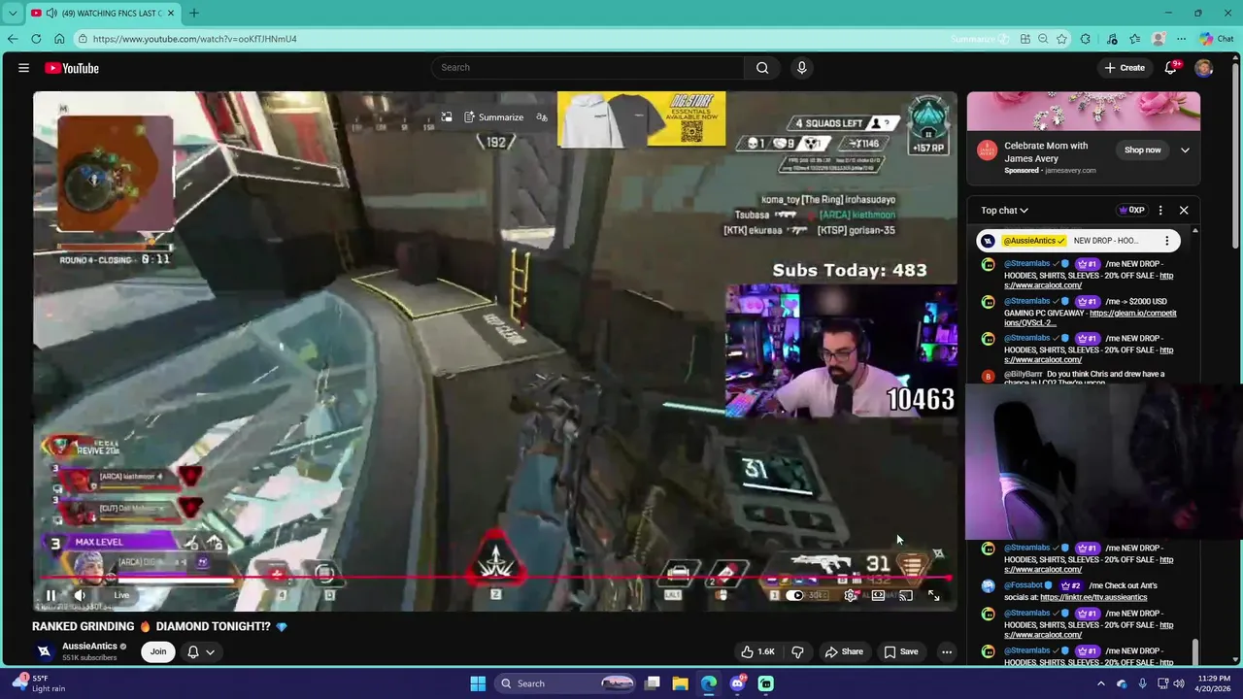Add this page to favorites star
Screen dimensions: 1243x699
point(1061,39)
